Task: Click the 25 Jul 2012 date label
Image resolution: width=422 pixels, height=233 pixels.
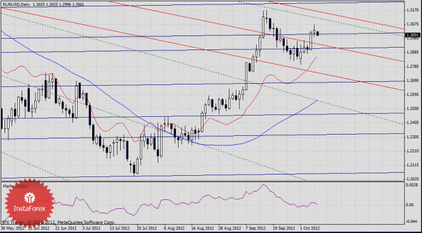Action: (148, 228)
